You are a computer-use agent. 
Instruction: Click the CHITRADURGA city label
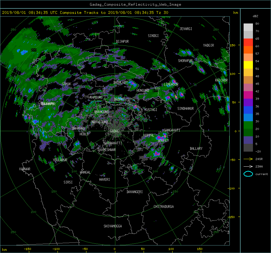164,207
